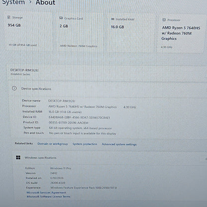Click the Storage card icon
Image resolution: width=207 pixels, height=207 pixels.
(x=9, y=17)
